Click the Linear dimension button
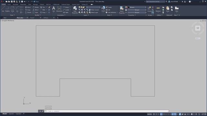207x116 pixels. [x=66, y=7]
